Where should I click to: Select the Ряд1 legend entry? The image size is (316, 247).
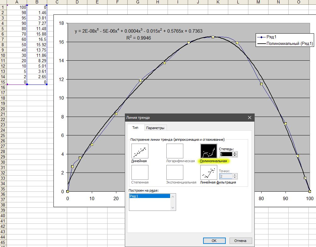272,37
